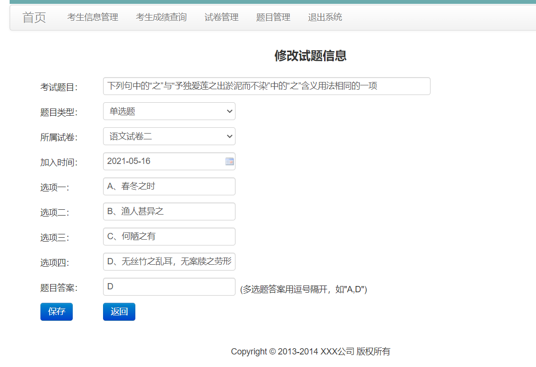
Task: Open 考生成绩查询 page
Action: coord(161,17)
